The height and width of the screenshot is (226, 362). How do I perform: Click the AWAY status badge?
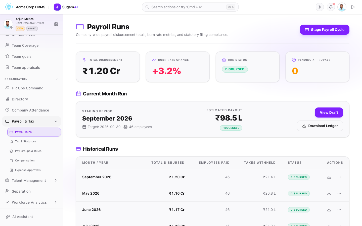click(x=32, y=28)
